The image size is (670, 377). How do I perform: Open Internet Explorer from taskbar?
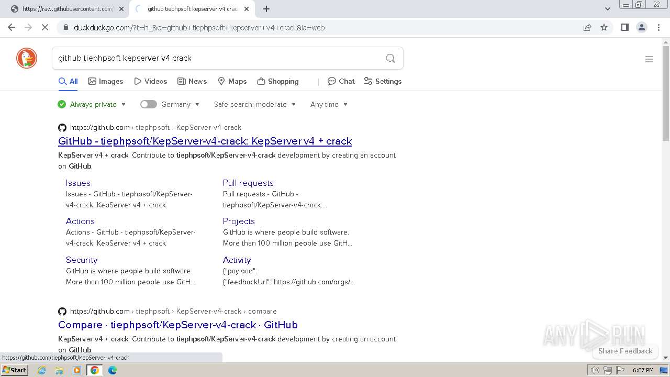point(41,370)
